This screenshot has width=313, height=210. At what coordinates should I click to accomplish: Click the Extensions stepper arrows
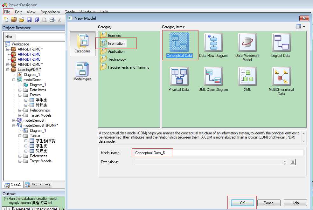click(x=285, y=162)
